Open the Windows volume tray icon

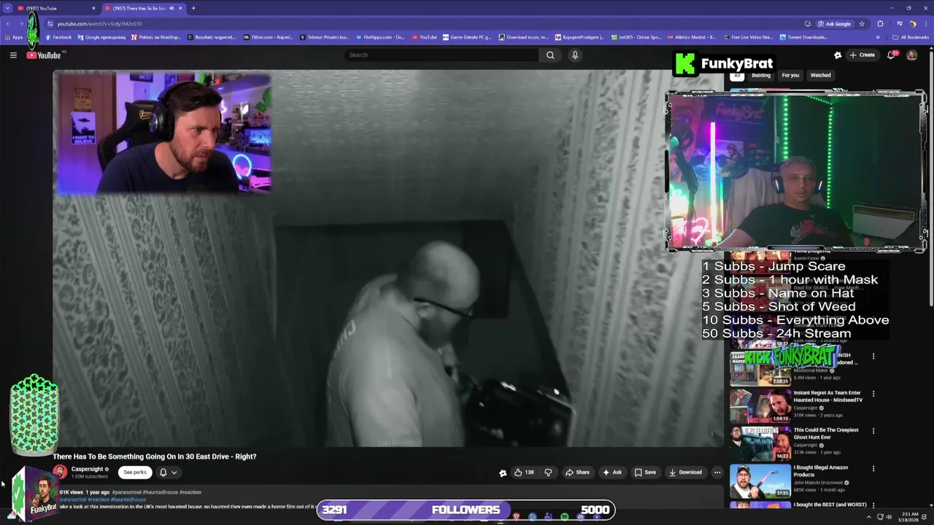[x=889, y=517]
